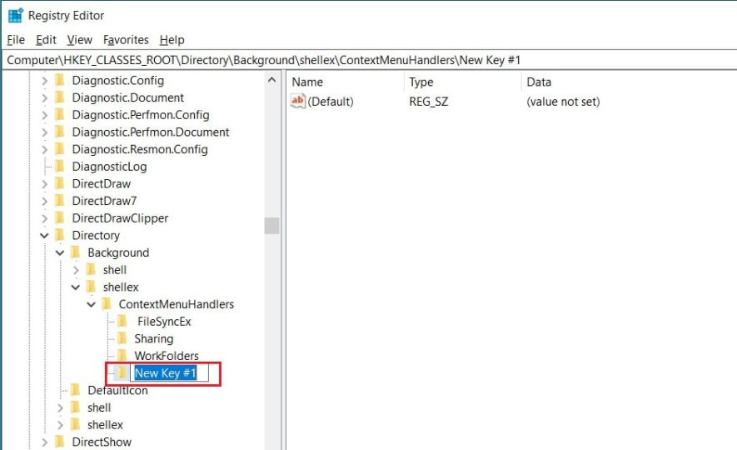Expand the Diagnostic.Resmon.Config key

[x=44, y=149]
